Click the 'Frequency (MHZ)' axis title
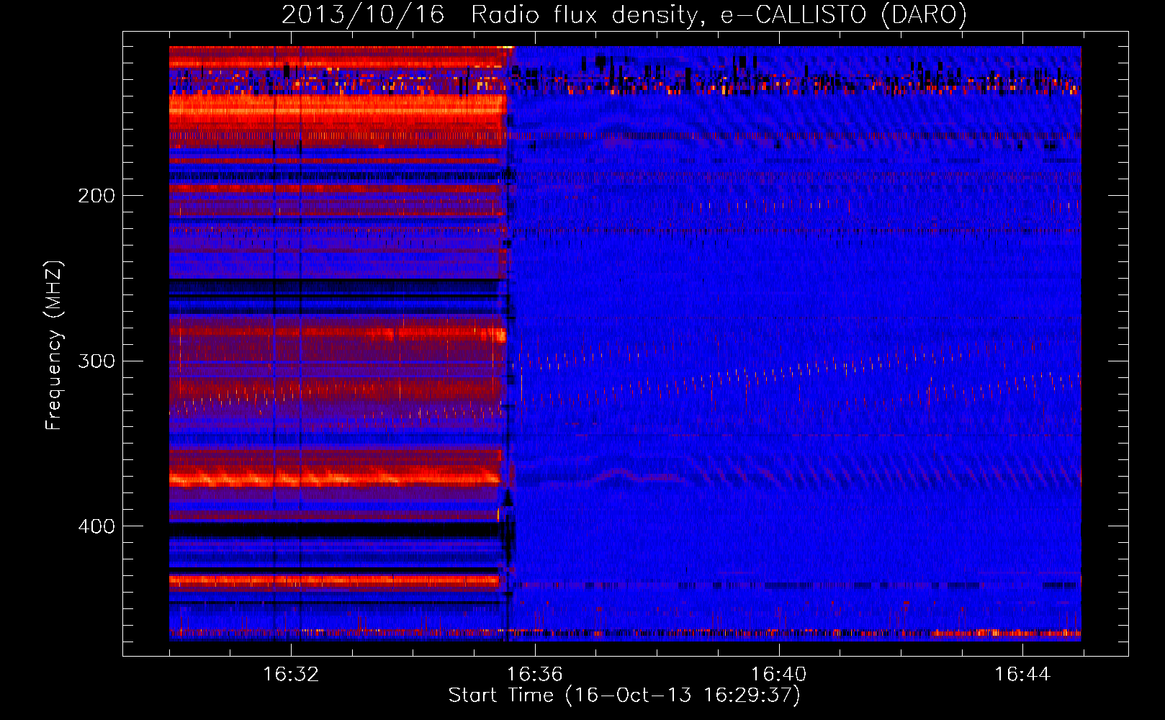The image size is (1165, 720). tap(55, 346)
